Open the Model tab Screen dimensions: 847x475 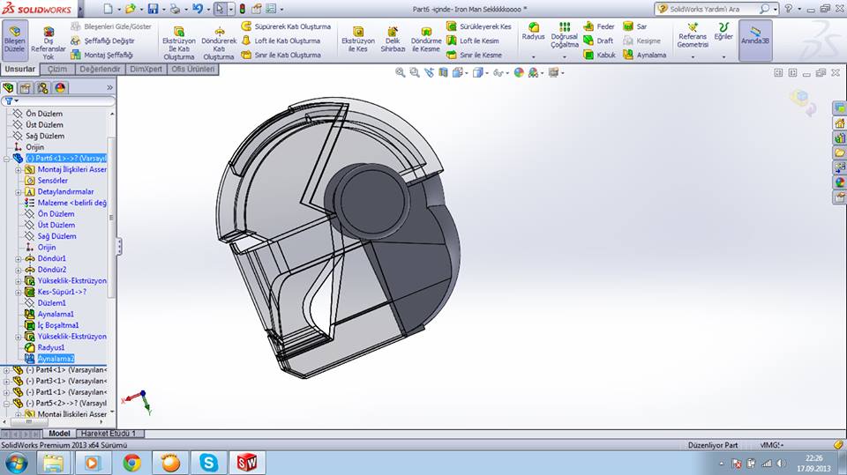59,434
